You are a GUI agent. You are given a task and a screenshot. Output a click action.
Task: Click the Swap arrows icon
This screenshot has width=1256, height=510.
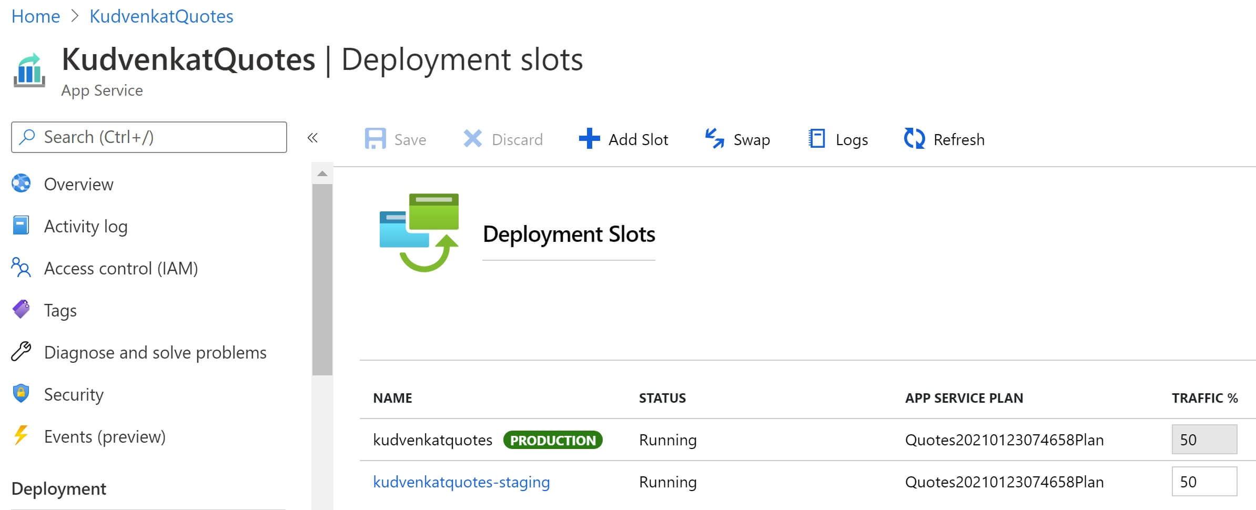tap(714, 139)
